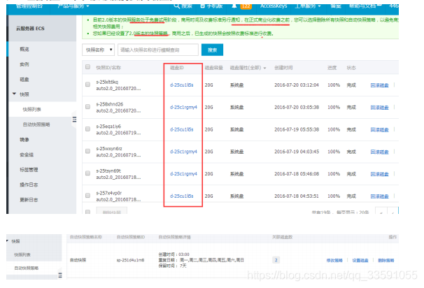This screenshot has height=288, width=424.
Task: Open disk d-25c1rgmy4 in s-25tsyn69t row
Action: click(183, 174)
